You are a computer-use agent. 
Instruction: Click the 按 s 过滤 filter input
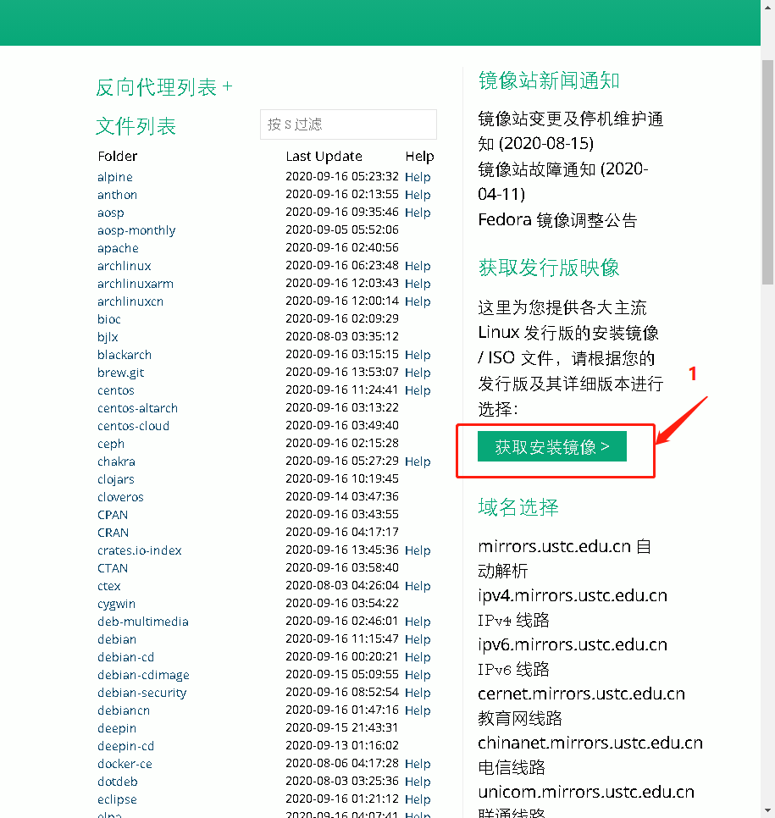click(x=348, y=124)
